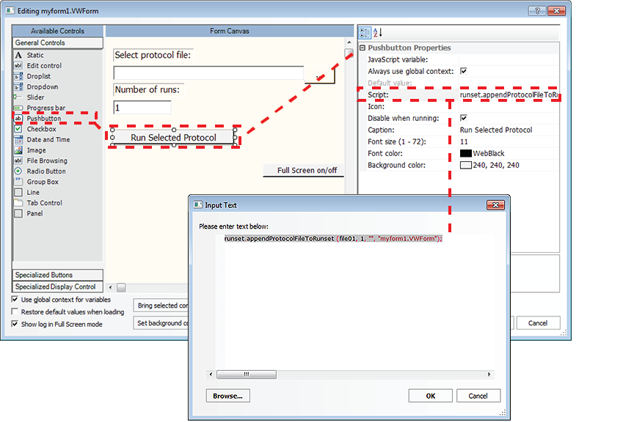Enable 'Restore default values when loading'
The image size is (634, 422).
(x=16, y=311)
